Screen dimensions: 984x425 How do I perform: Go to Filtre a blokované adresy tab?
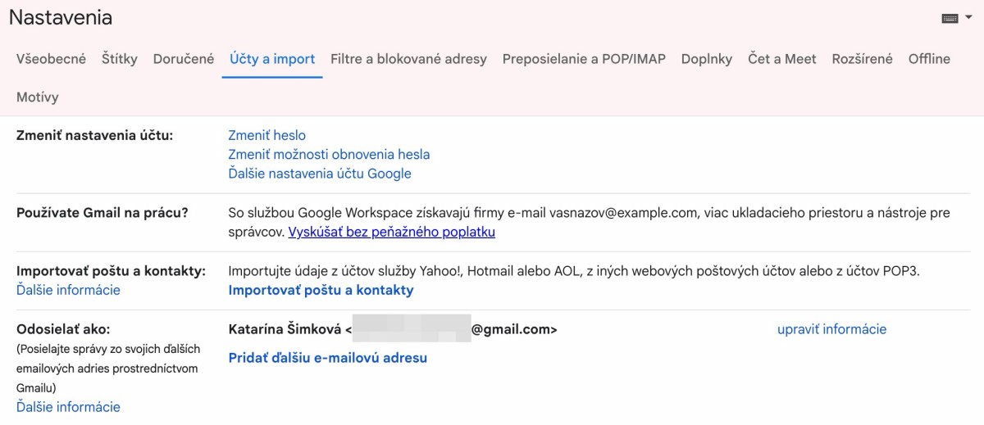point(408,59)
